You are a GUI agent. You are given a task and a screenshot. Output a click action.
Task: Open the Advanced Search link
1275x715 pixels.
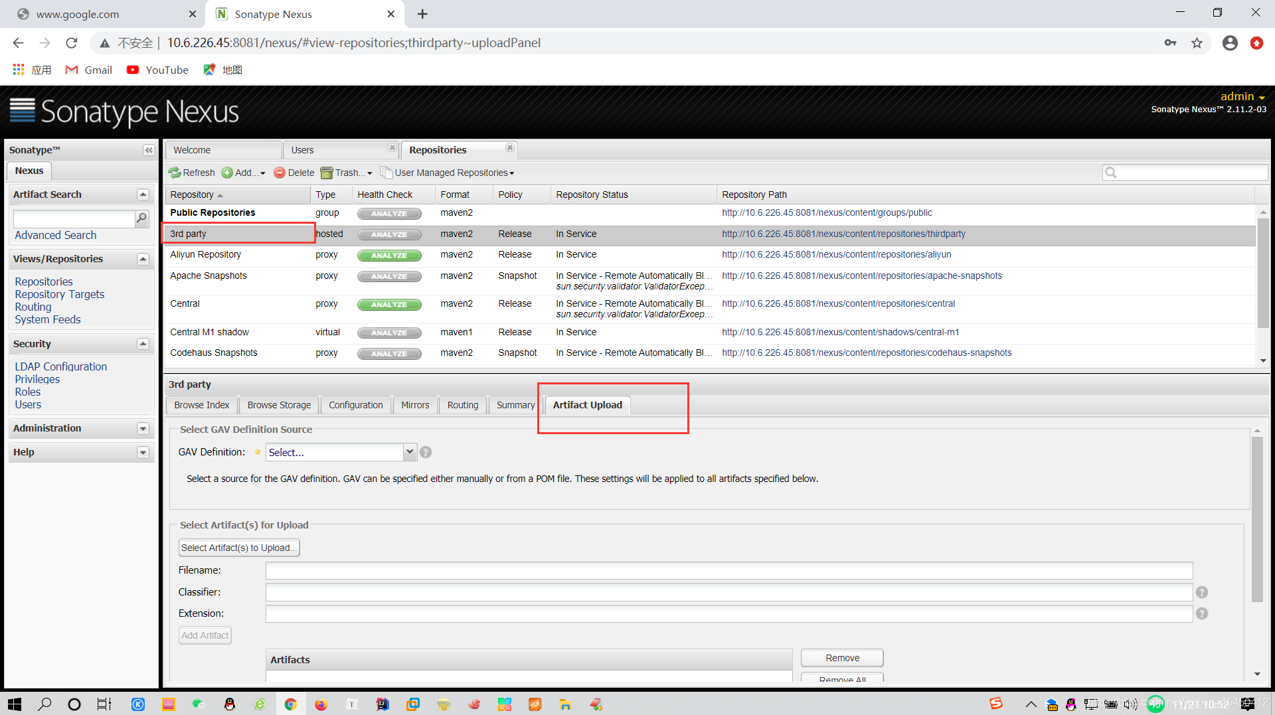[x=56, y=235]
